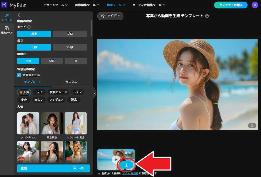261x177 pixels.
Task: Open the help icon next to the template title
Action: coord(207,16)
